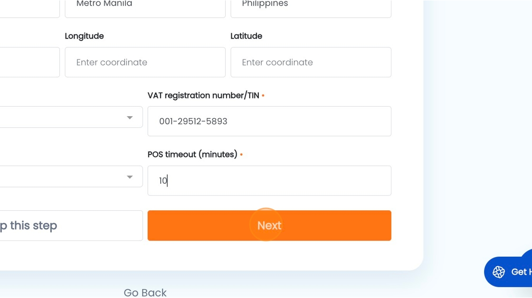Open the Get Help chat widget
Screen dimensions: 532x298
(508, 271)
